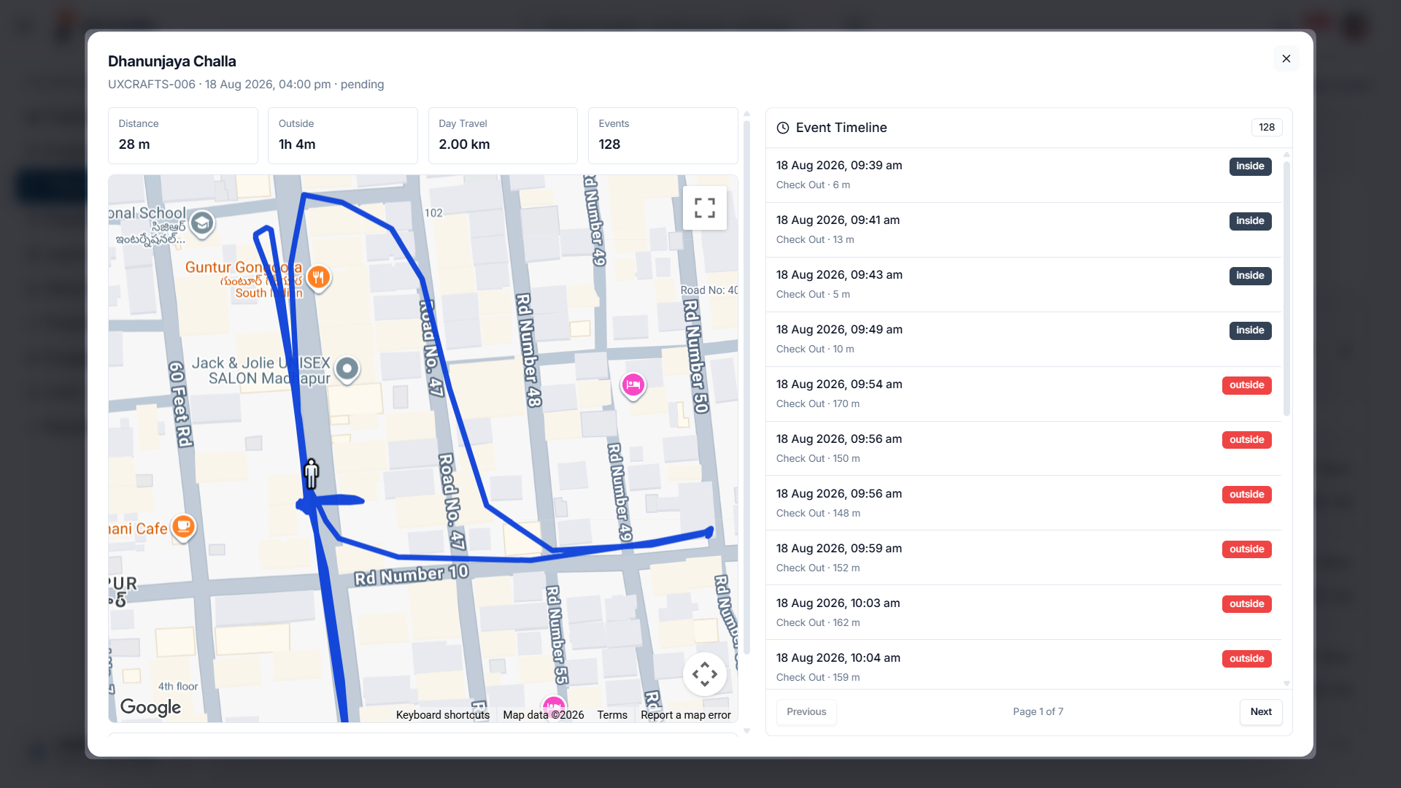Select the 09:54 am outside event
This screenshot has width=1401, height=788.
[1024, 394]
